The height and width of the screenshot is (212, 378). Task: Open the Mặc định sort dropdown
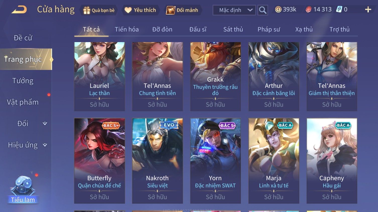[234, 10]
